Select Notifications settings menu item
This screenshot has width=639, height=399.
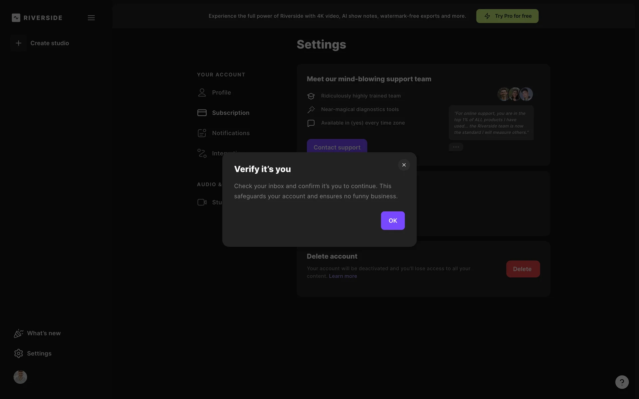231,133
